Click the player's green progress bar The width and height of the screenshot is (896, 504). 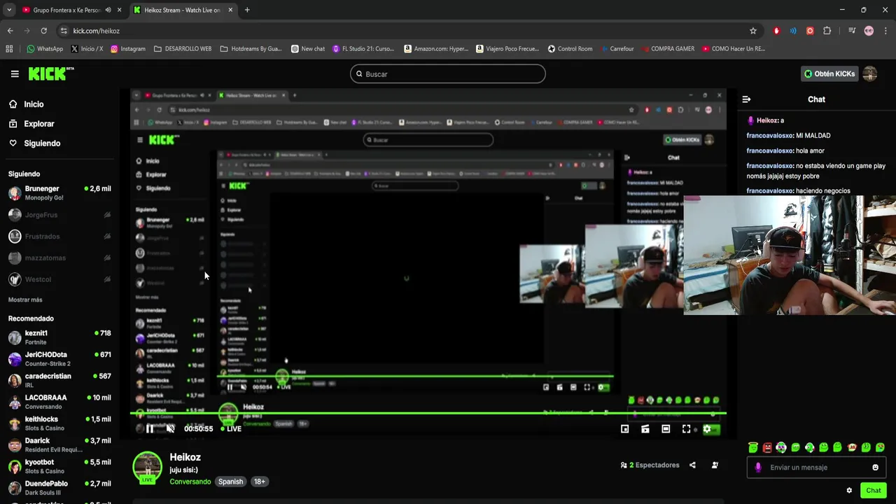pos(428,413)
